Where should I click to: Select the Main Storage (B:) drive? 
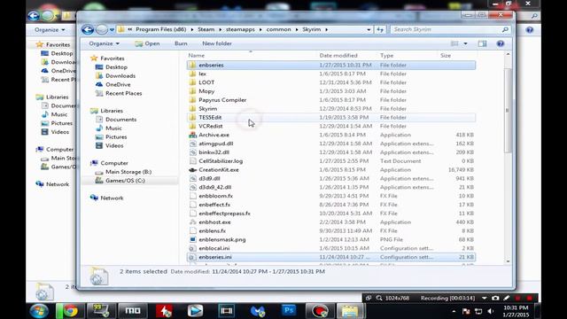click(128, 172)
